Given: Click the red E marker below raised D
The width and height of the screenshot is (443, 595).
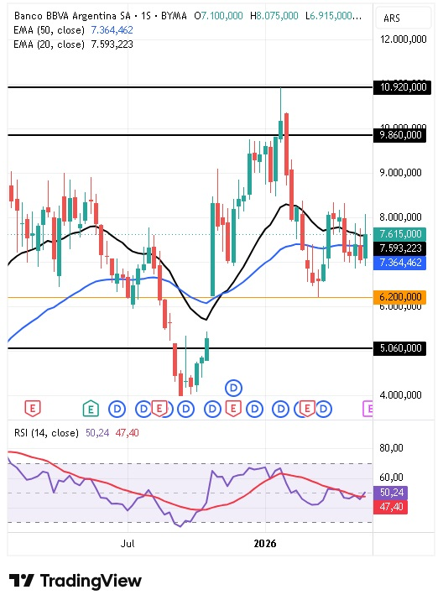Looking at the screenshot, I should click(x=233, y=409).
